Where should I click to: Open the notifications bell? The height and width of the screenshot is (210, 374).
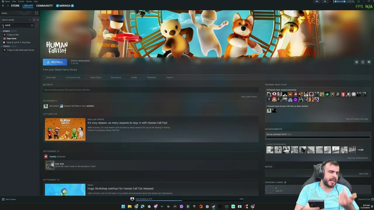[x=325, y=1]
